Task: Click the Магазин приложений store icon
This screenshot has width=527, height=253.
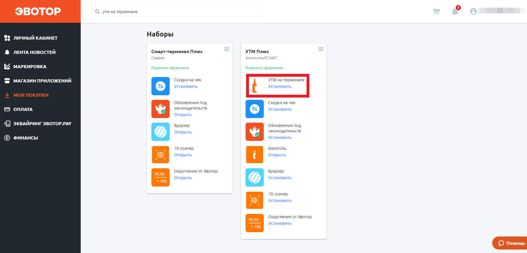Action: pos(7,81)
